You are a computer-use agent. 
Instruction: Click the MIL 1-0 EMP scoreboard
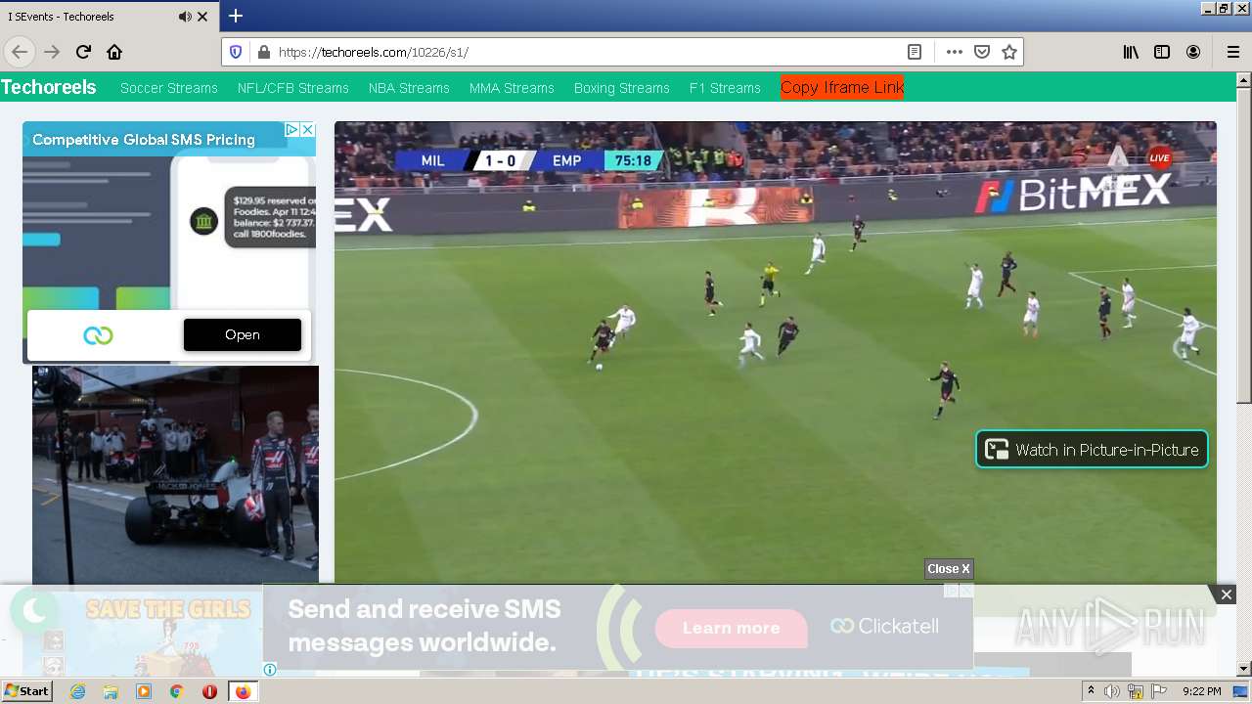(x=529, y=160)
